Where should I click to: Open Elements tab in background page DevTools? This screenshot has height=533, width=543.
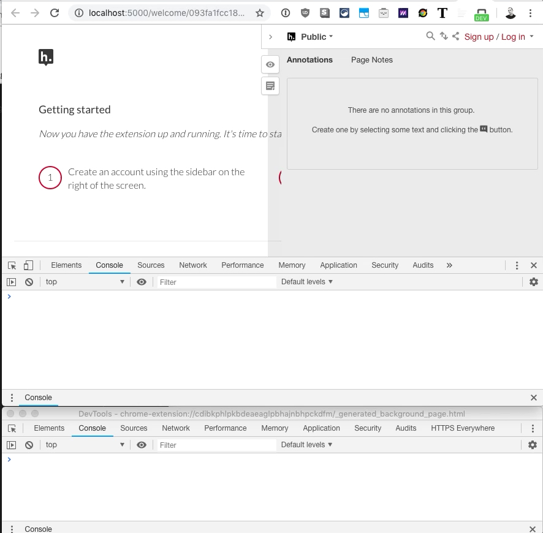(49, 428)
